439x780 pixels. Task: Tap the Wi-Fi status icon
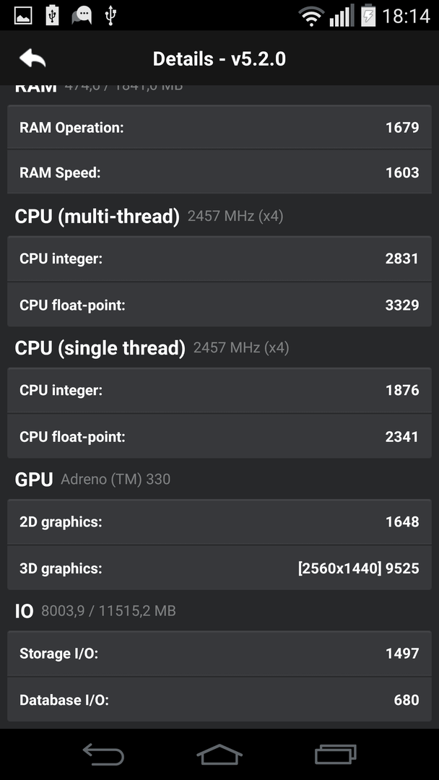point(311,17)
